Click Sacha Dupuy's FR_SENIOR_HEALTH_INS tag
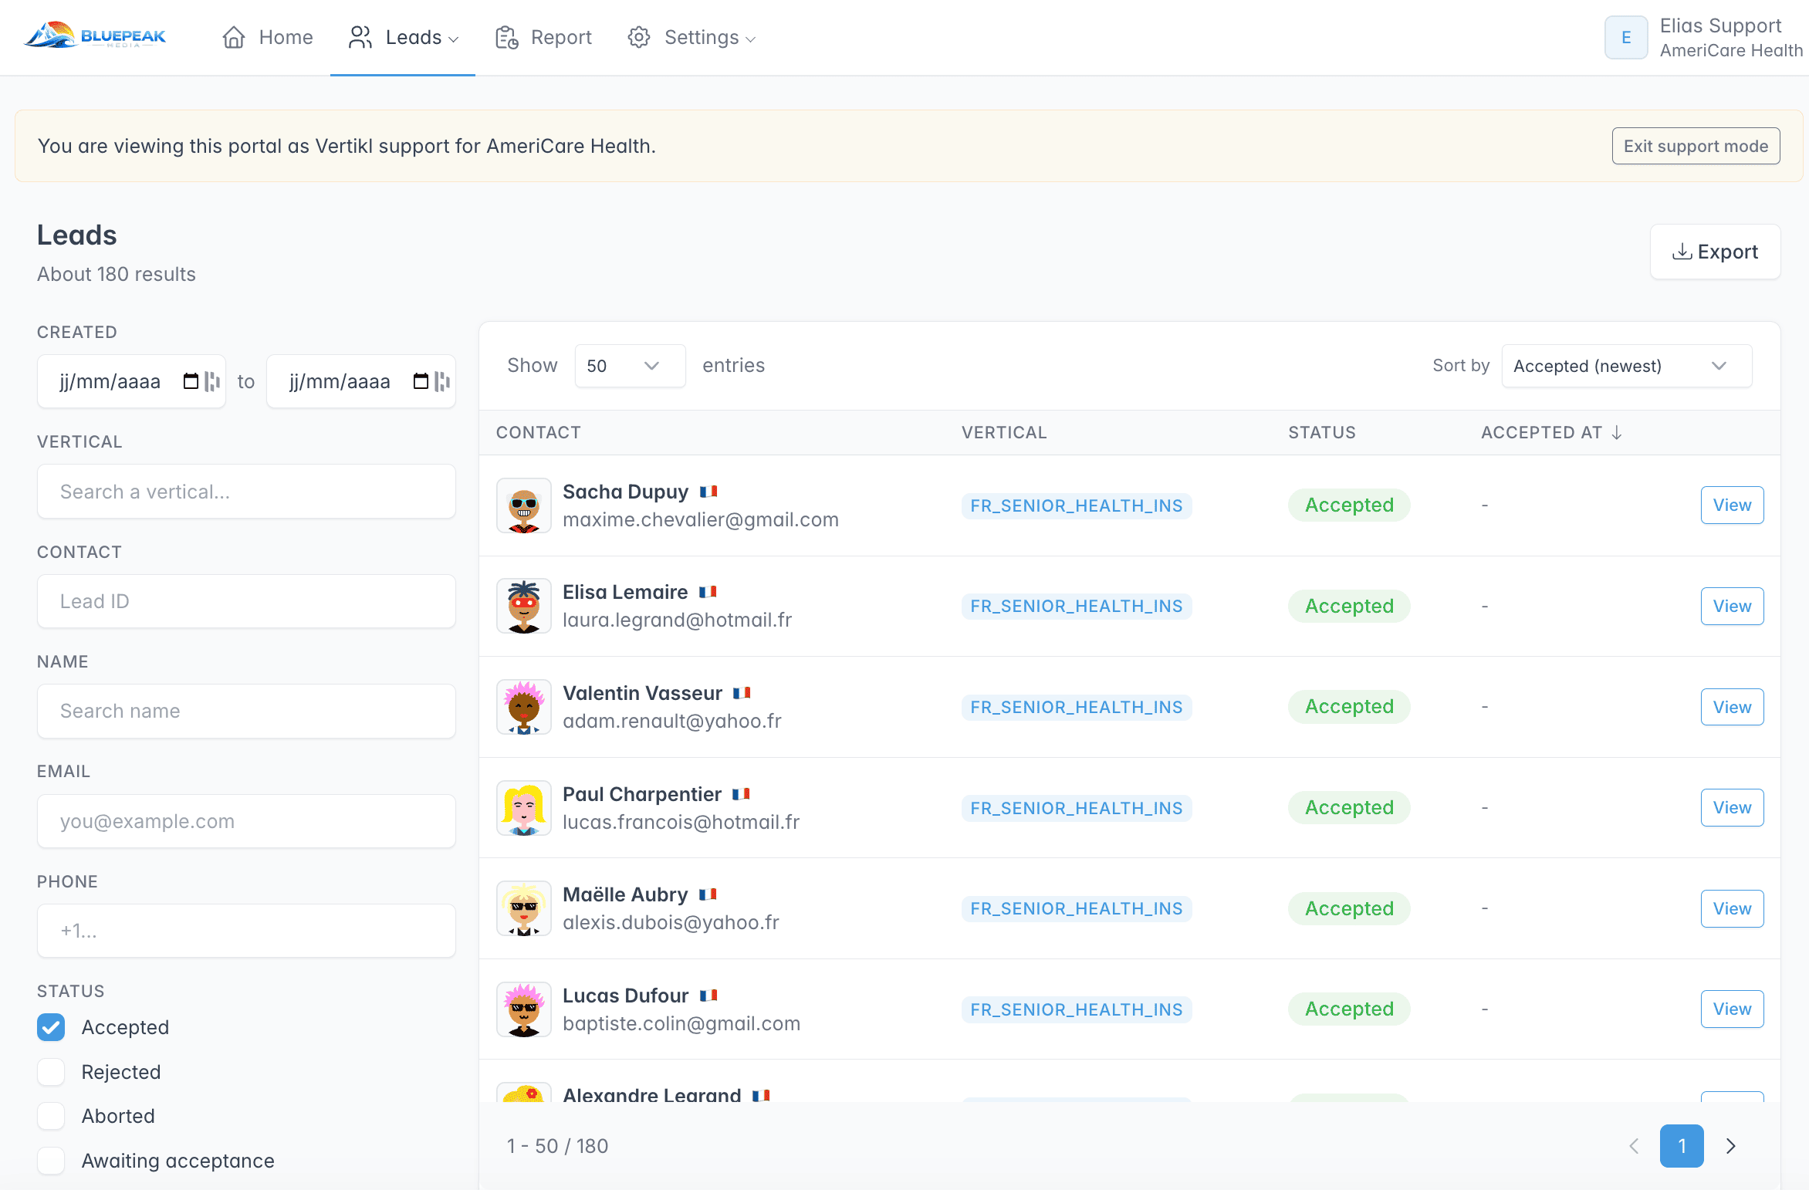Image resolution: width=1809 pixels, height=1190 pixels. [x=1077, y=505]
